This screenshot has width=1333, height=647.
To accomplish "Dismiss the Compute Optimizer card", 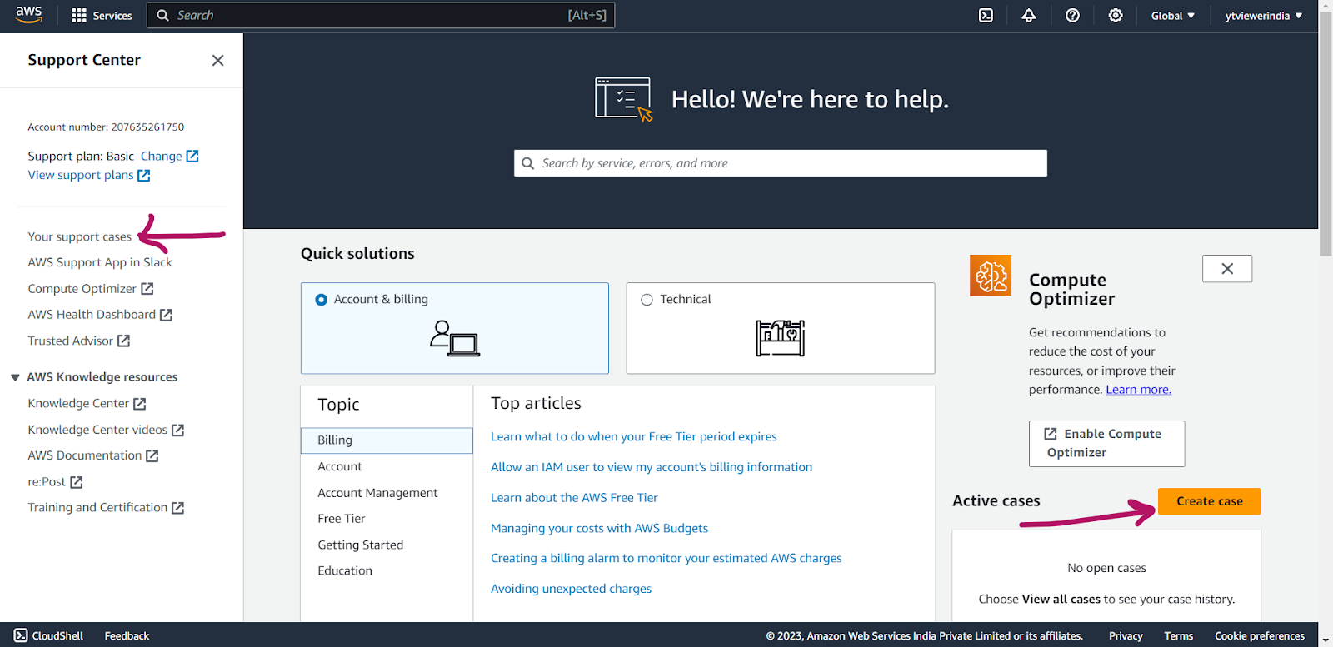I will 1227,269.
